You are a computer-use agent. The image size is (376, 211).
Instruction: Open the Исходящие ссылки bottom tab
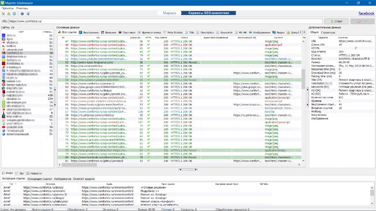[x=39, y=179]
